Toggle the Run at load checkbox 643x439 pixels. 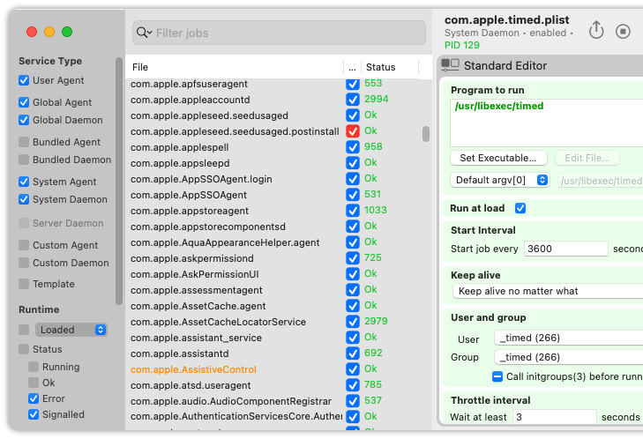tap(520, 208)
